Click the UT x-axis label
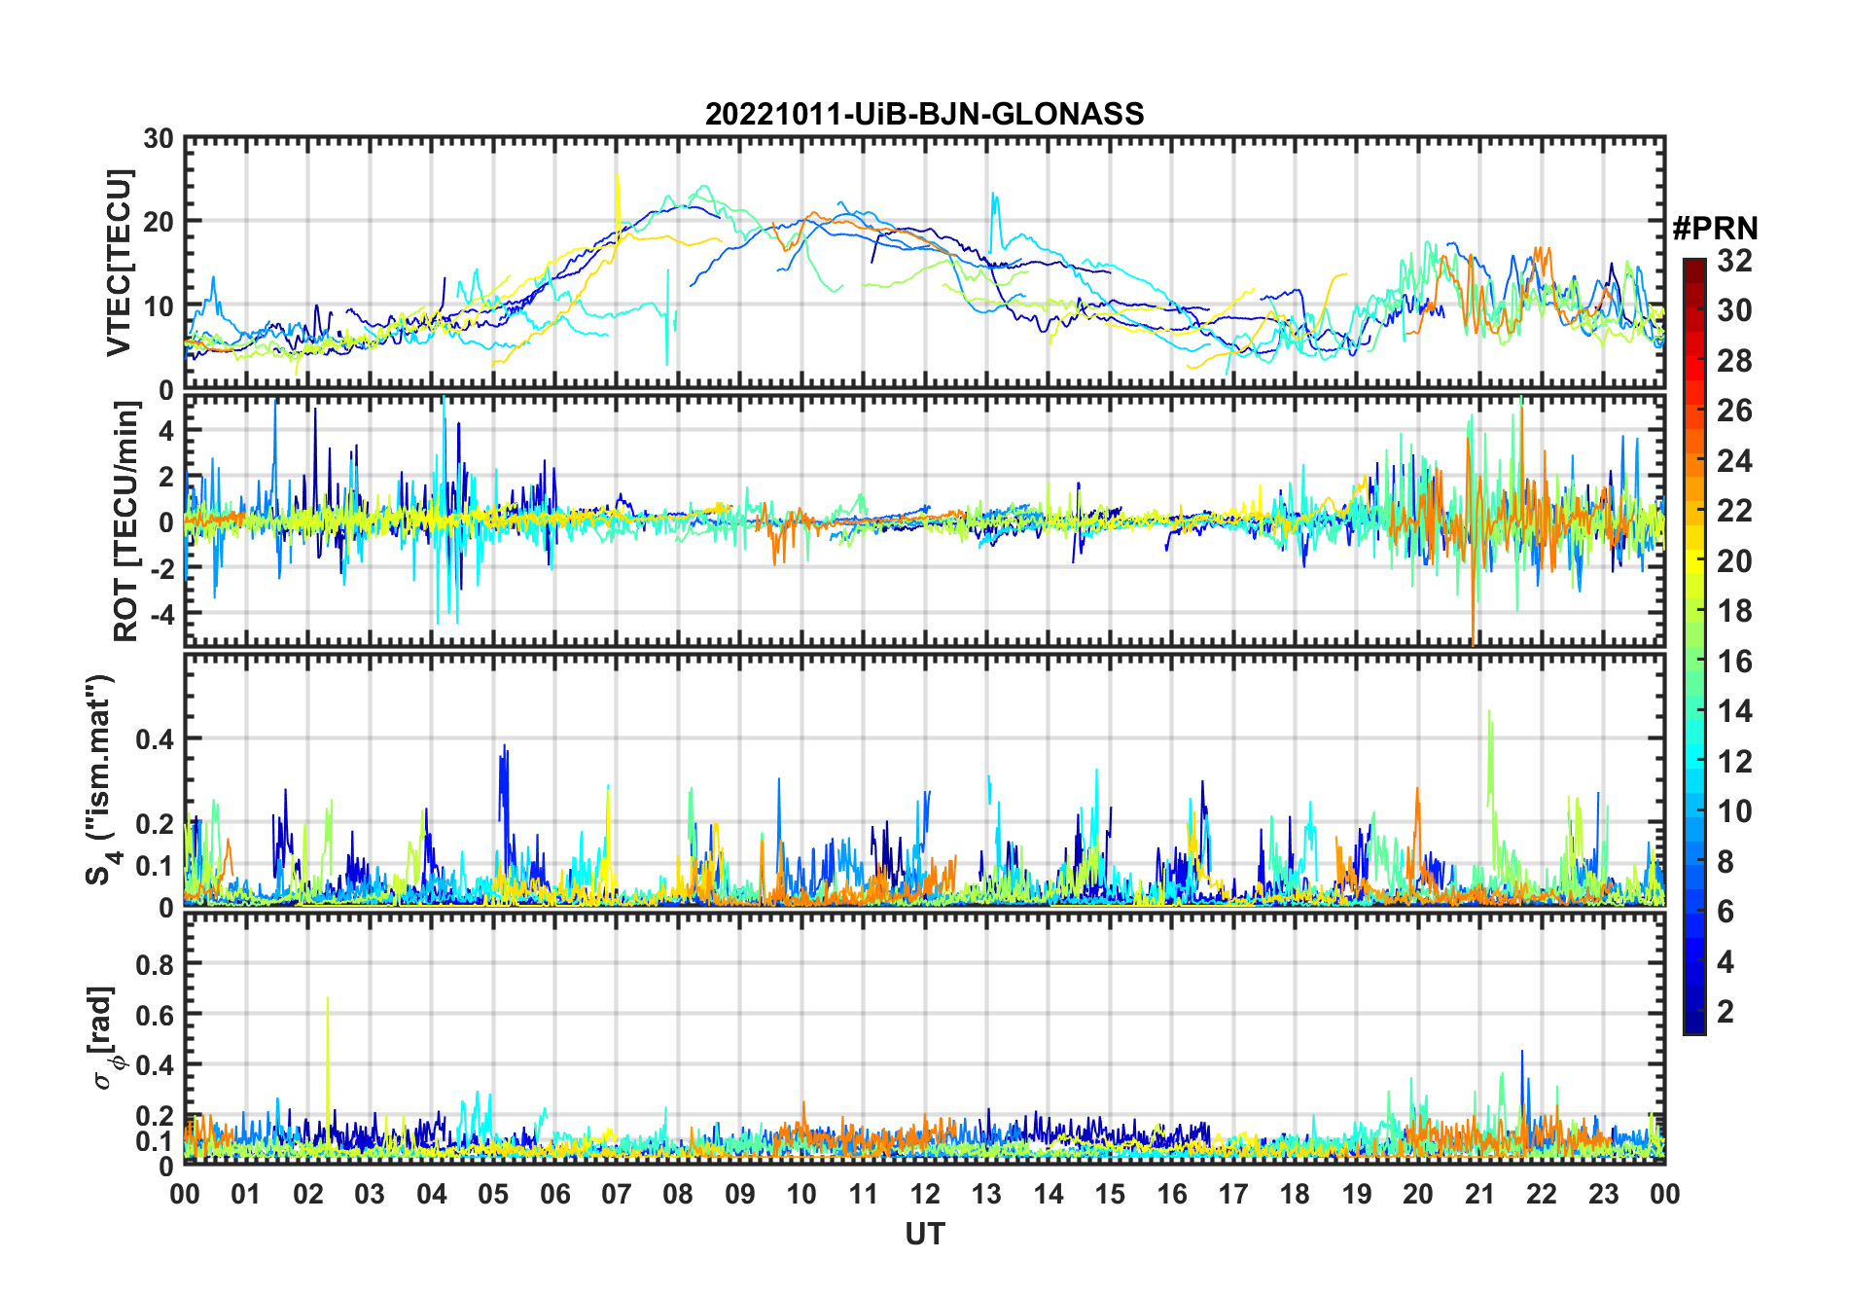This screenshot has width=1850, height=1294. point(924,1235)
